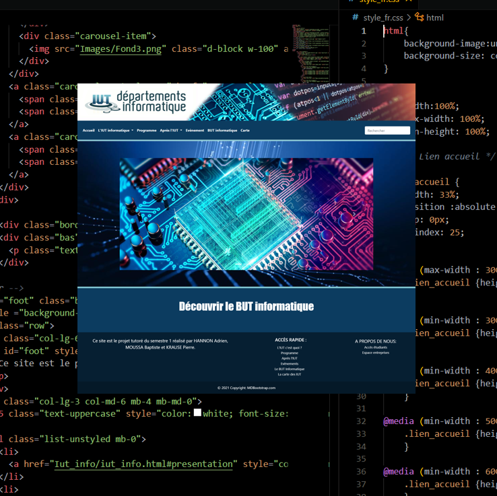497x496 pixels.
Task: Click the A PROPOS DE NOUS footer heading
Action: click(376, 341)
